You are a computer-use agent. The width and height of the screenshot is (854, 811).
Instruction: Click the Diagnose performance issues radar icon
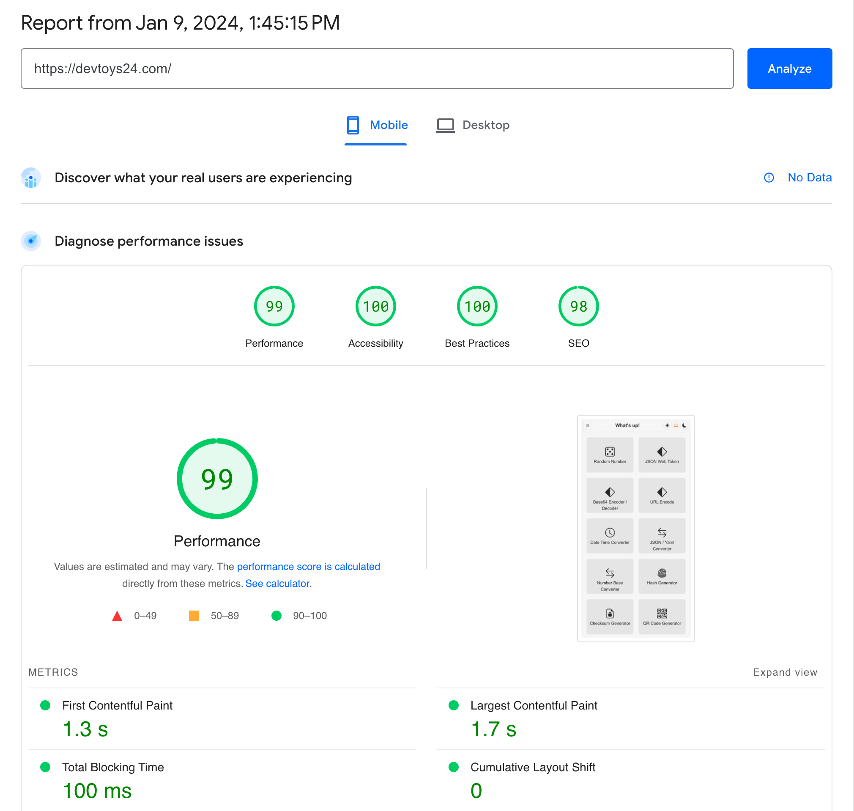pyautogui.click(x=31, y=241)
